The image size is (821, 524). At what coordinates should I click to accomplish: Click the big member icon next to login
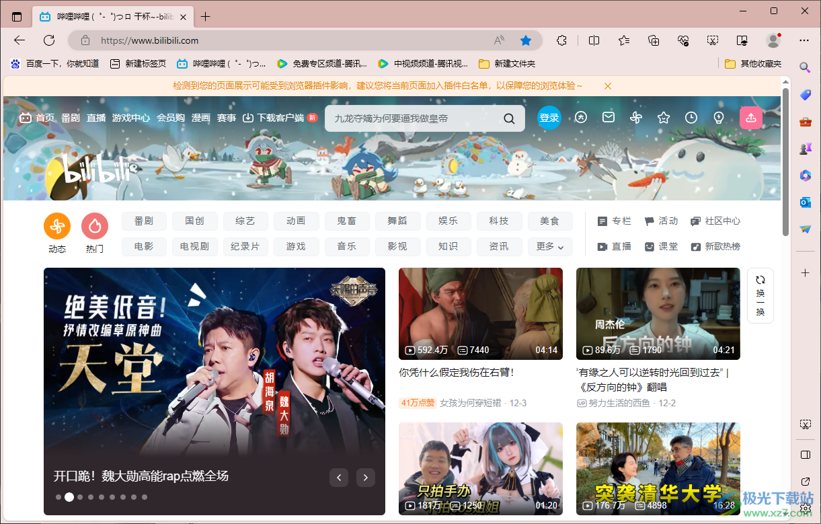tap(581, 118)
